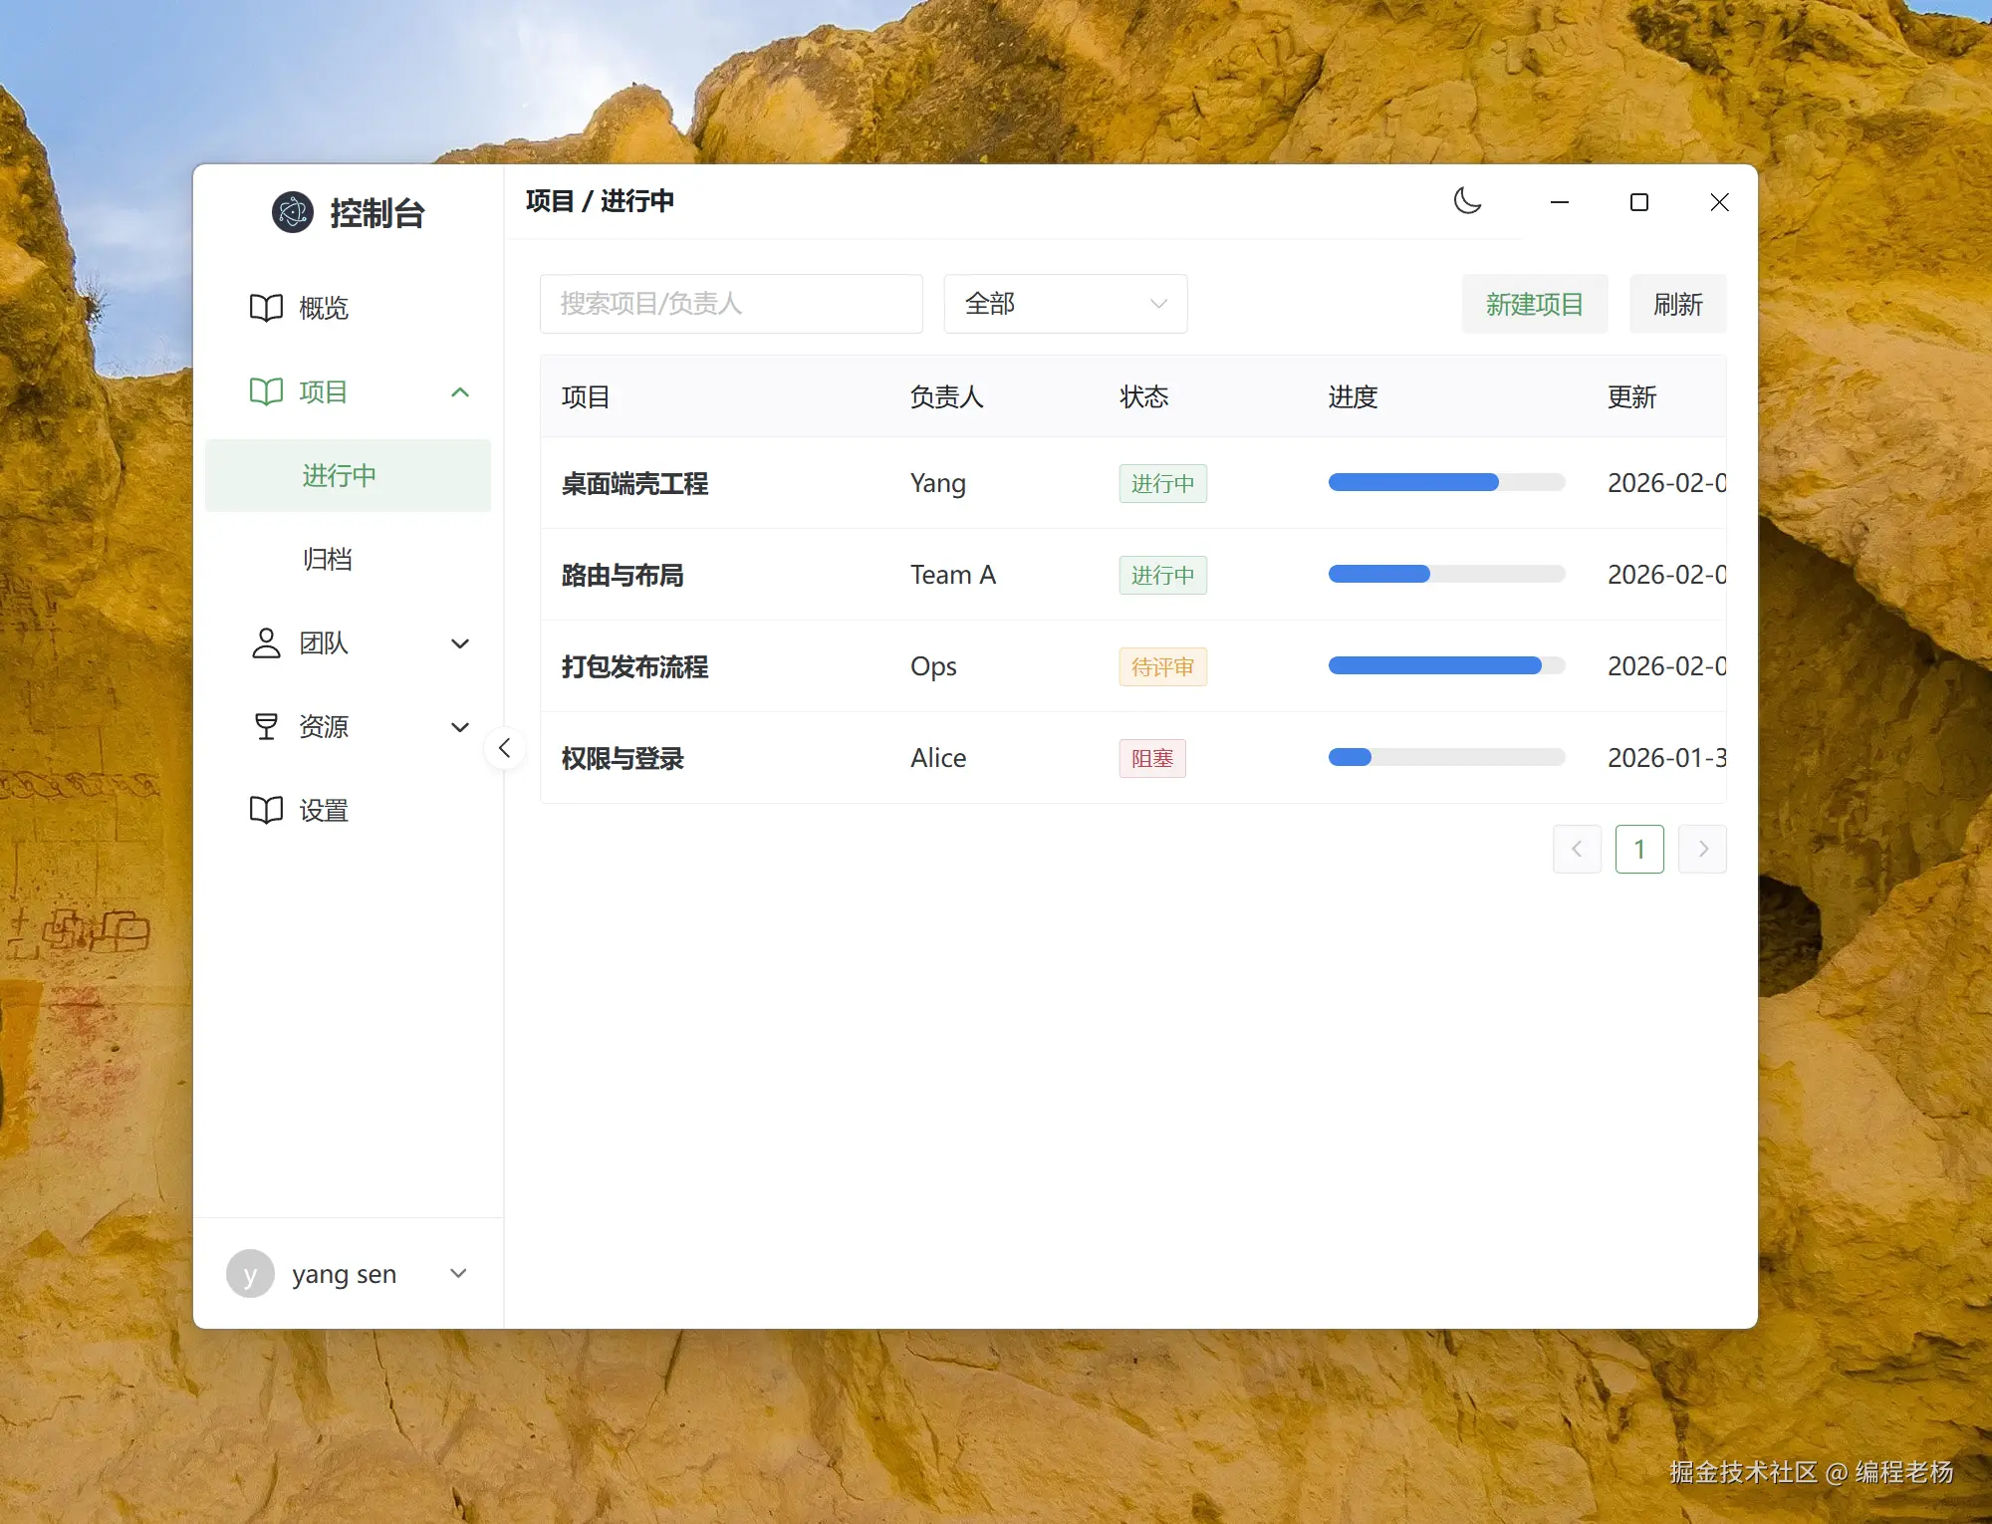Open the 全部 filter dropdown
This screenshot has height=1524, width=1992.
1065,304
